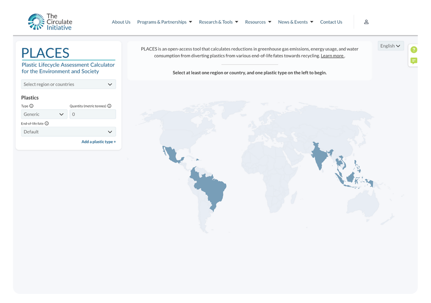Click The Circulate Initiative logo
This screenshot has height=303, width=431.
click(50, 22)
